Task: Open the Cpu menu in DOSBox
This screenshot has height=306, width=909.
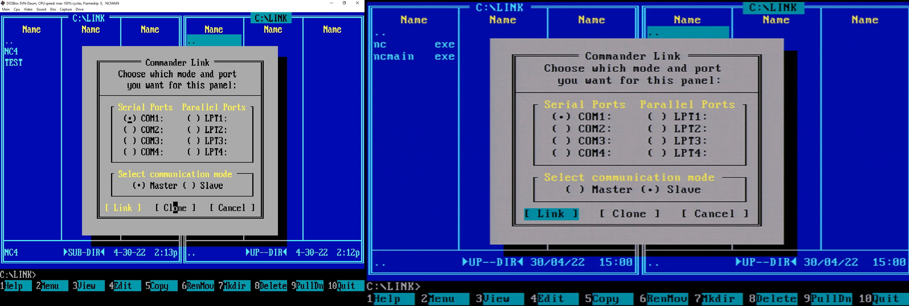Action: tap(17, 9)
